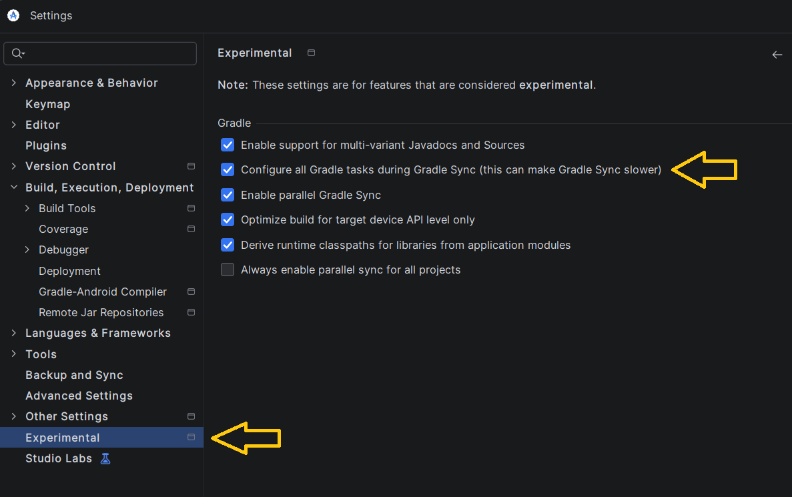
Task: Click the settings search input field
Action: coord(100,53)
